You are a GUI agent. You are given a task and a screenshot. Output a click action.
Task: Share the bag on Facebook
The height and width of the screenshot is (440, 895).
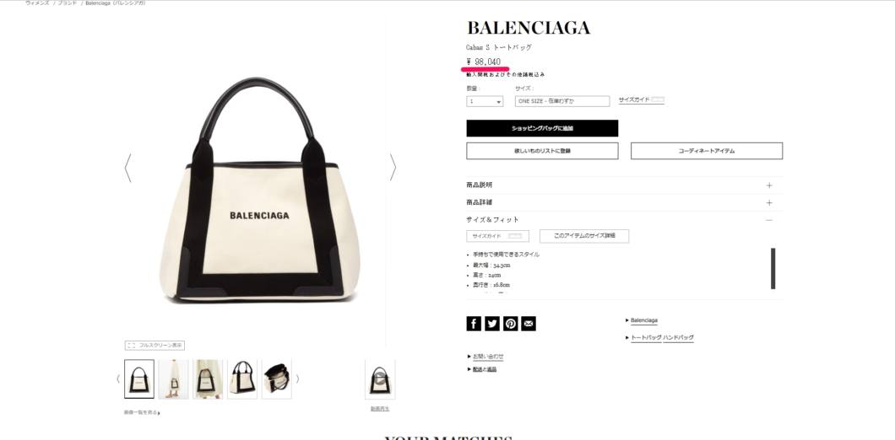tap(474, 324)
